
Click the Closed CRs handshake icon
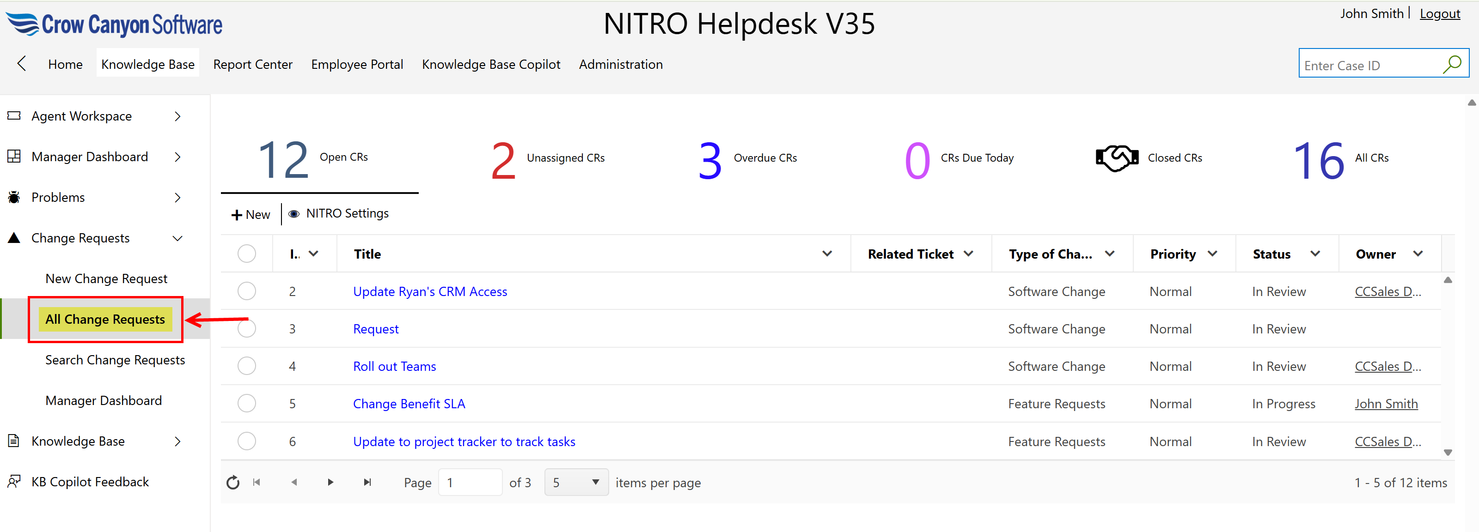[x=1116, y=158]
